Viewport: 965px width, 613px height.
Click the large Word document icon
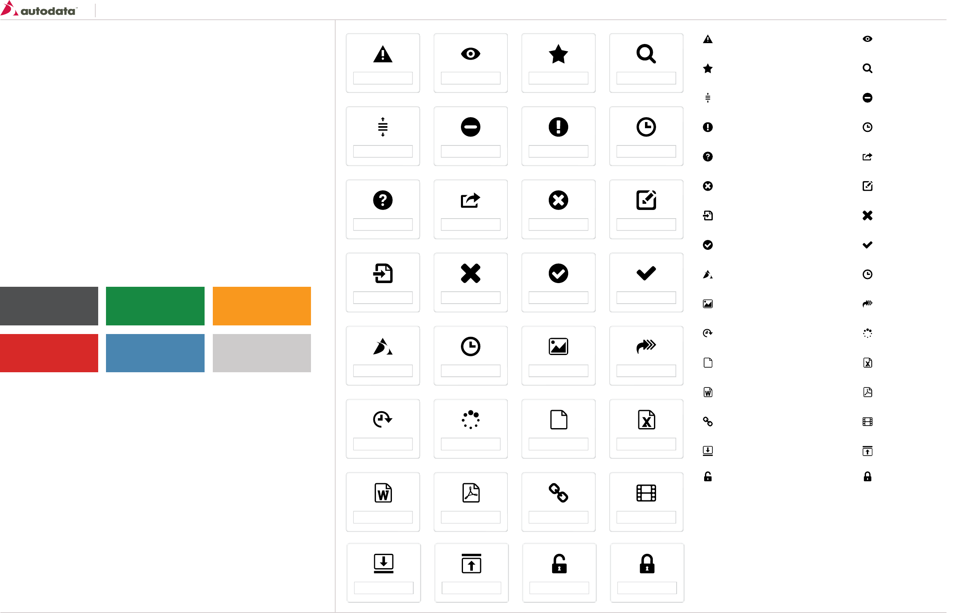coord(383,493)
